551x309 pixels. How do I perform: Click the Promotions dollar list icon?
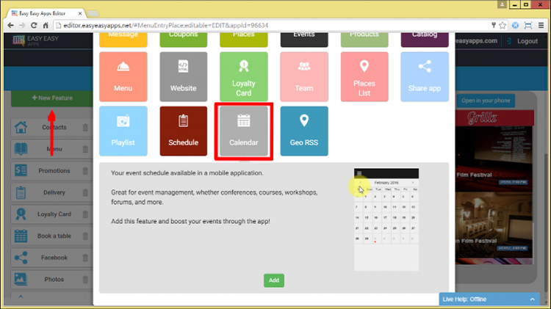coord(21,171)
